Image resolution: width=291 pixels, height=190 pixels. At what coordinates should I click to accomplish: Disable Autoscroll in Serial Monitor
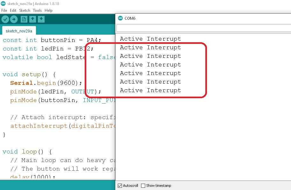pos(120,186)
